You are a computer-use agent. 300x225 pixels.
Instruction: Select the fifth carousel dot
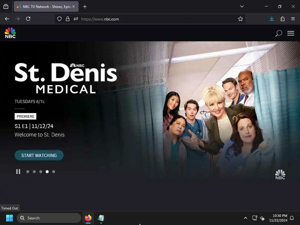(x=54, y=172)
